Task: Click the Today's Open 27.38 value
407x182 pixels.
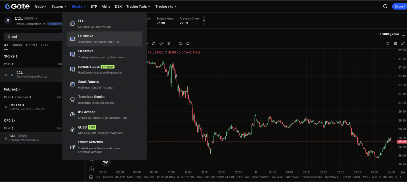Action: coord(161,23)
